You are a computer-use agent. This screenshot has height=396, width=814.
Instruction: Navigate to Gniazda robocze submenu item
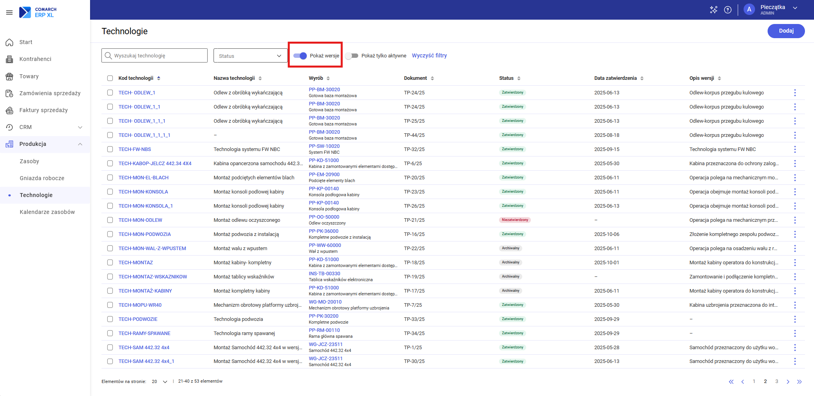coord(42,178)
